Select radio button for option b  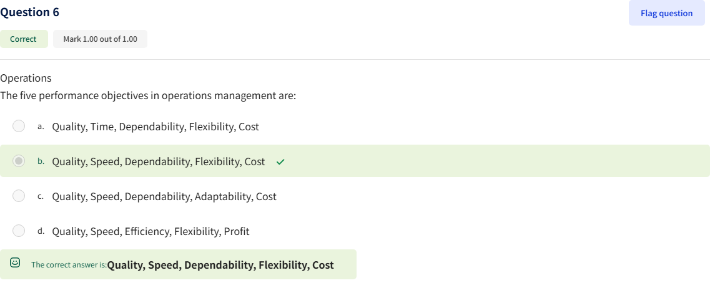19,161
